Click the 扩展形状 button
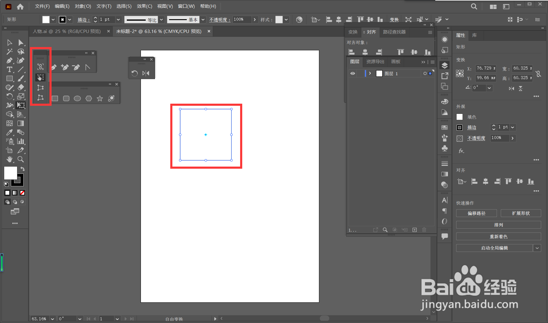548x323 pixels. (521, 213)
